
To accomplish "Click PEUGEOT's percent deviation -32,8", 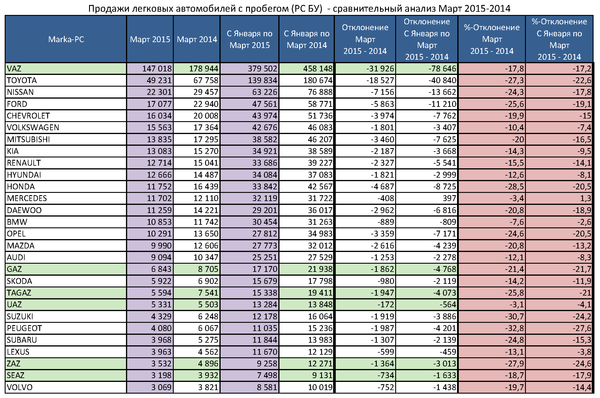I will tap(514, 328).
